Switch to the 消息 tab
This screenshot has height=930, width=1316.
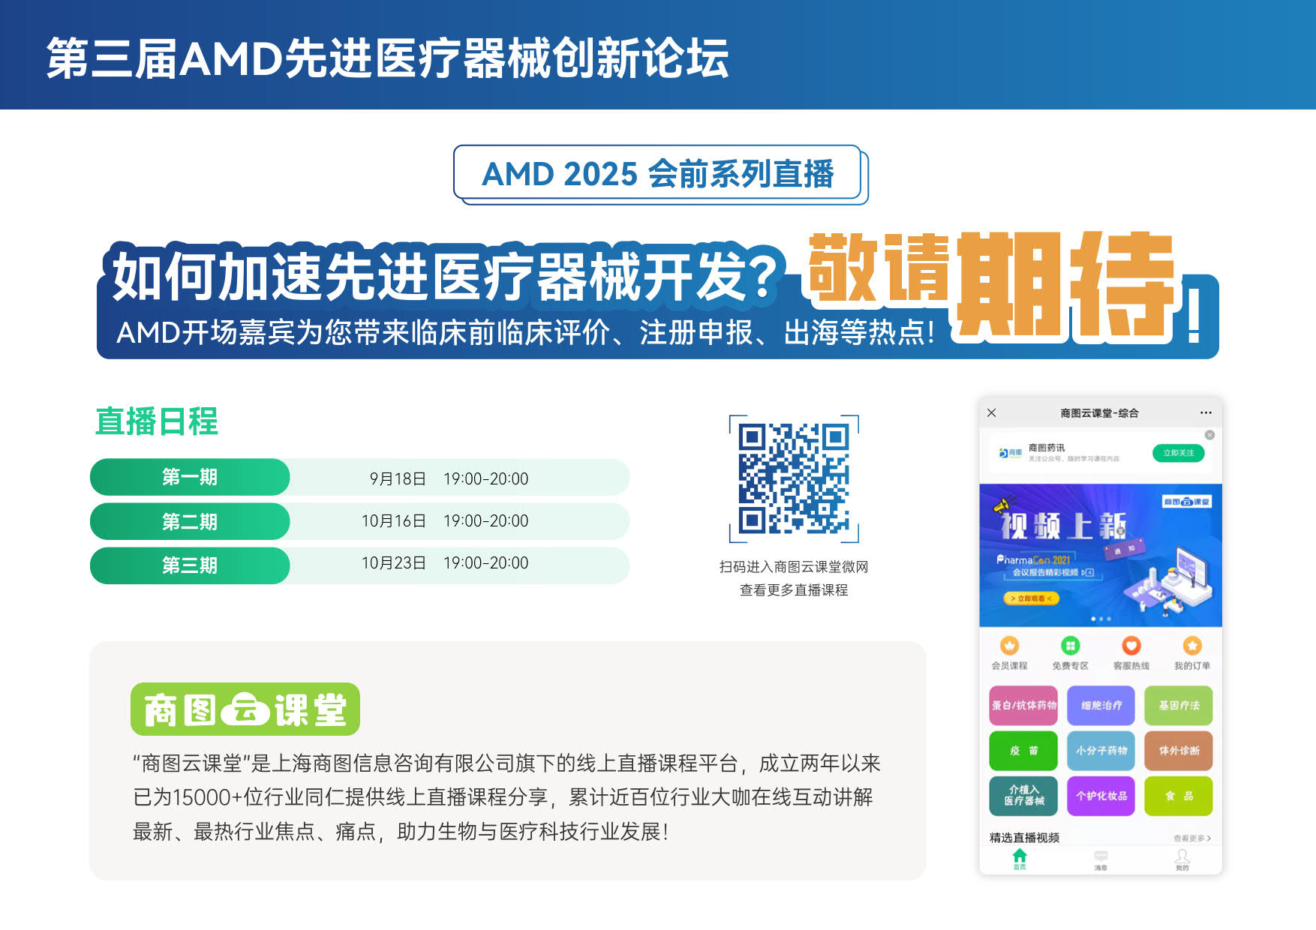pyautogui.click(x=1101, y=857)
